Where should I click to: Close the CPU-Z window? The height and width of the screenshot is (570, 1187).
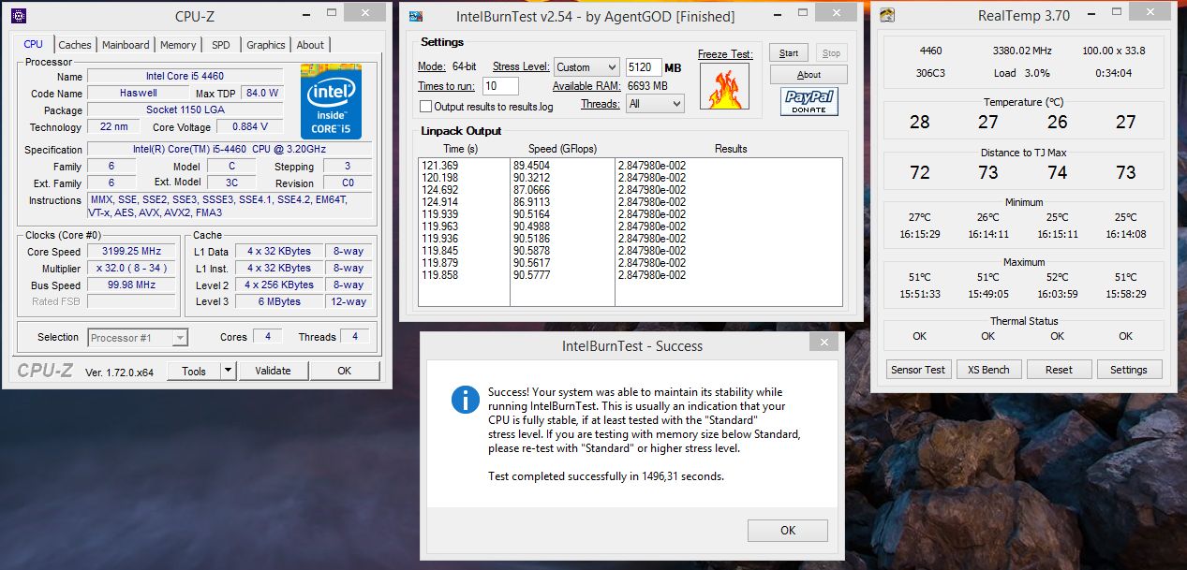coord(364,11)
